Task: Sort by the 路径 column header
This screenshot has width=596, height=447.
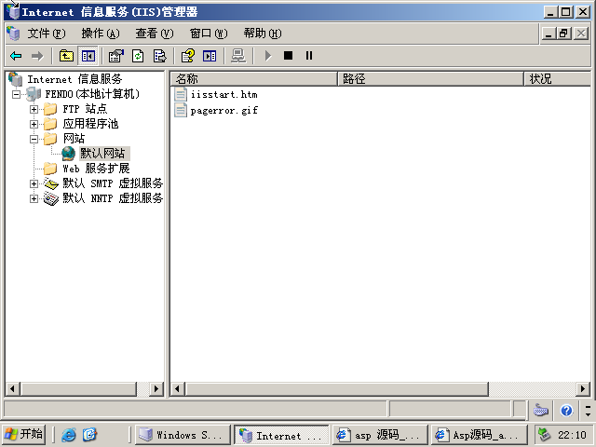Action: click(x=430, y=78)
